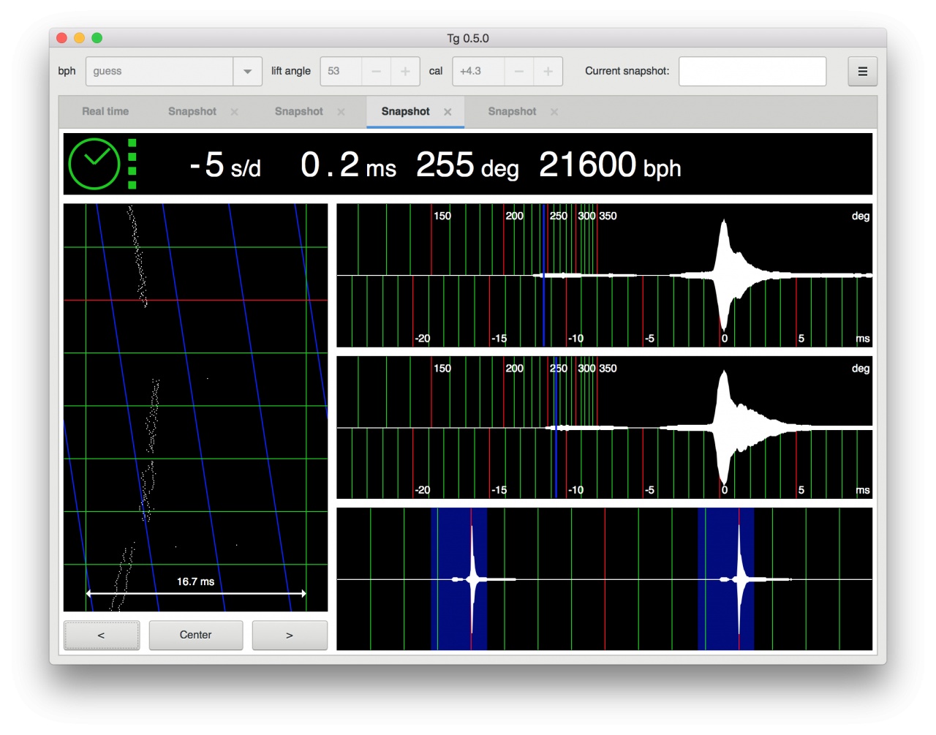The width and height of the screenshot is (936, 735).
Task: Select the first Snapshot tab
Action: pyautogui.click(x=192, y=112)
